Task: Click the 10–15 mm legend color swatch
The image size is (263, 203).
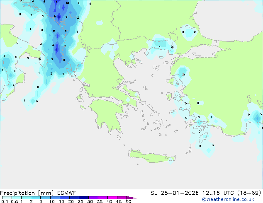Action: click(55, 198)
